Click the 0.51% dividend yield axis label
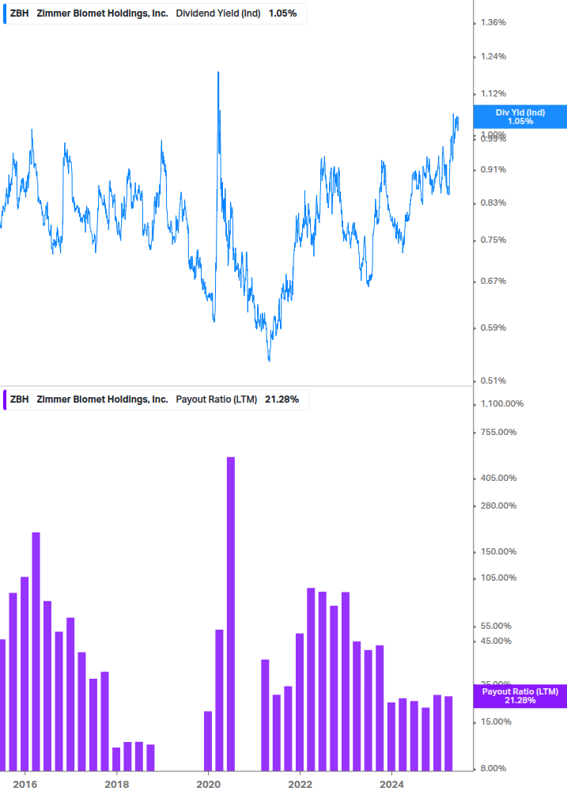The height and width of the screenshot is (795, 567). click(x=493, y=380)
